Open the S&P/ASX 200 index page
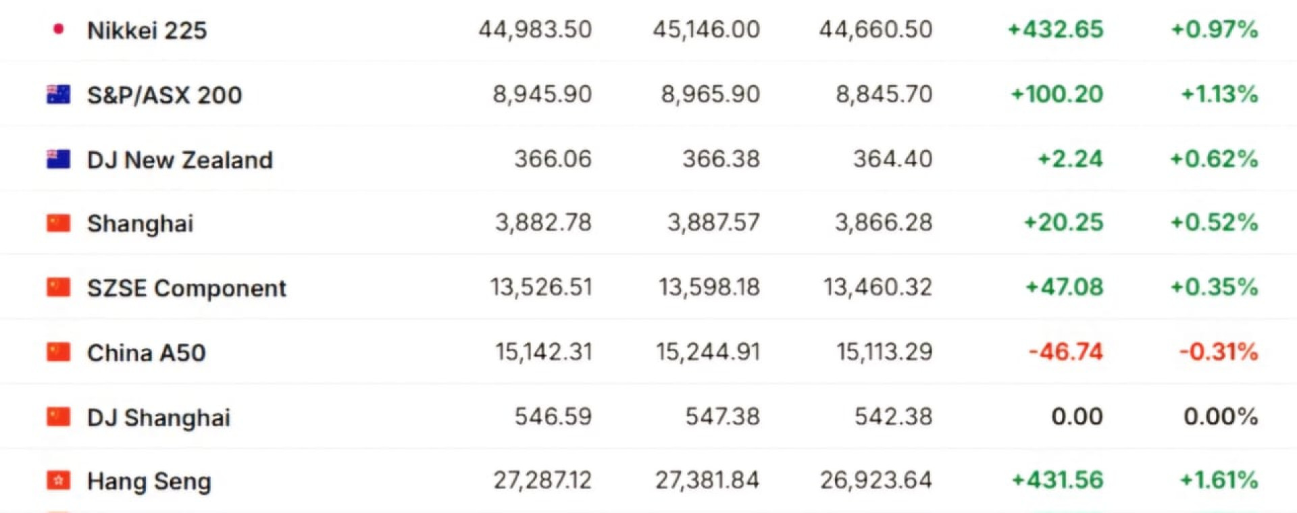Screen dimensions: 1297x513 (x=165, y=95)
